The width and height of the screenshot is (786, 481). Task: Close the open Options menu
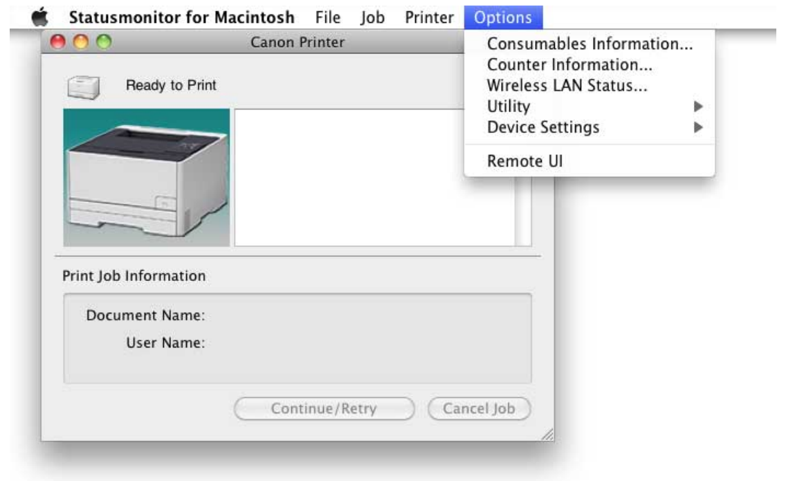pos(503,17)
